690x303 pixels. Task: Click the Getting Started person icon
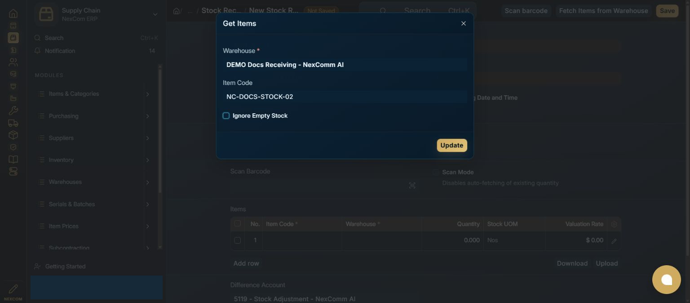[x=37, y=266]
